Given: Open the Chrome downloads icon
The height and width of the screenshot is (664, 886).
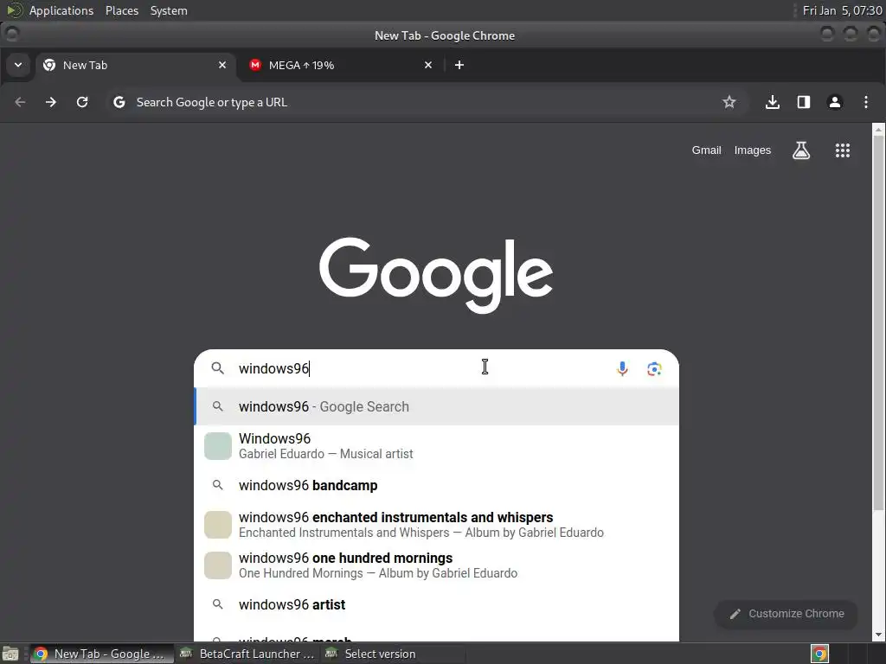Looking at the screenshot, I should click(x=773, y=102).
